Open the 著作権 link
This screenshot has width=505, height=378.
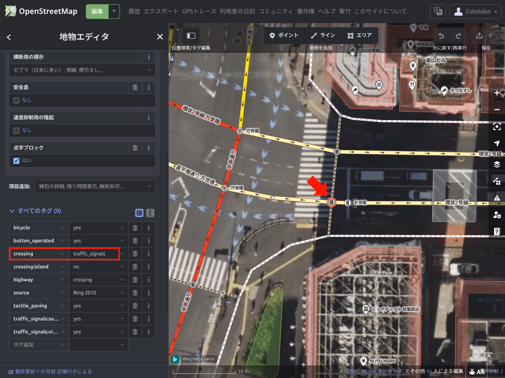[x=306, y=11]
